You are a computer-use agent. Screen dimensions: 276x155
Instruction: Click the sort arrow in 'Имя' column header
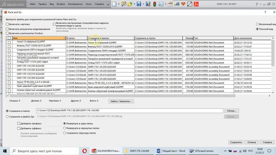(64, 38)
